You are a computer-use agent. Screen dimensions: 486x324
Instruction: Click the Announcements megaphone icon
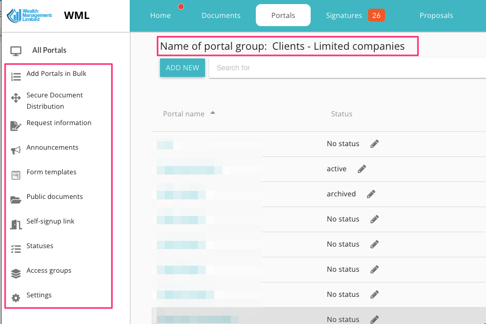tap(16, 150)
